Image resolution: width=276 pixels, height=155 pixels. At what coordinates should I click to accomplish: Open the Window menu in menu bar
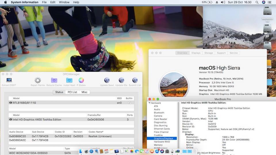(x=64, y=2)
